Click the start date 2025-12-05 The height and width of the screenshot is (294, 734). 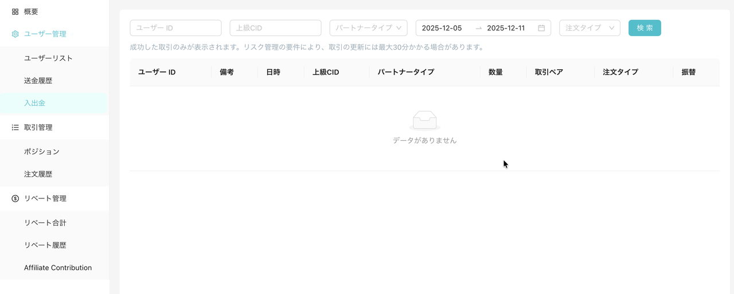point(442,28)
